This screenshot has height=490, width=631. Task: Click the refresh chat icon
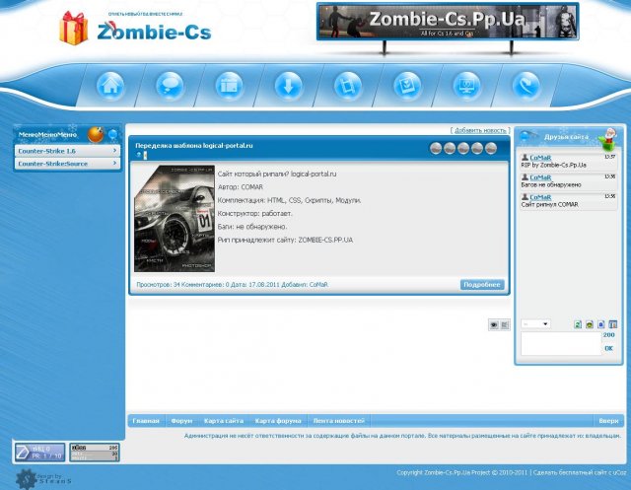coord(578,324)
